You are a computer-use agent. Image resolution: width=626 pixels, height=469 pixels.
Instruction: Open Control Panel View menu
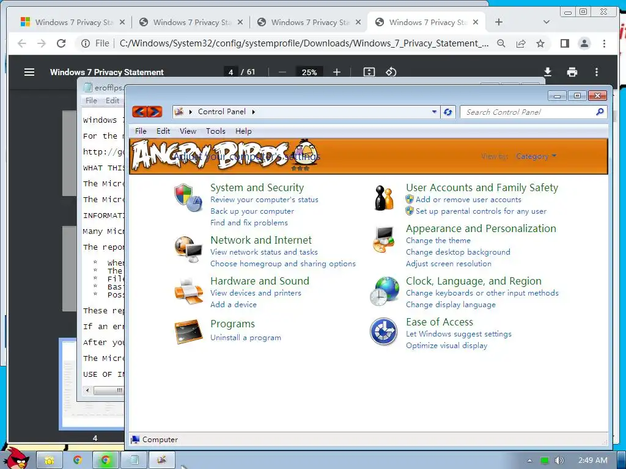188,131
